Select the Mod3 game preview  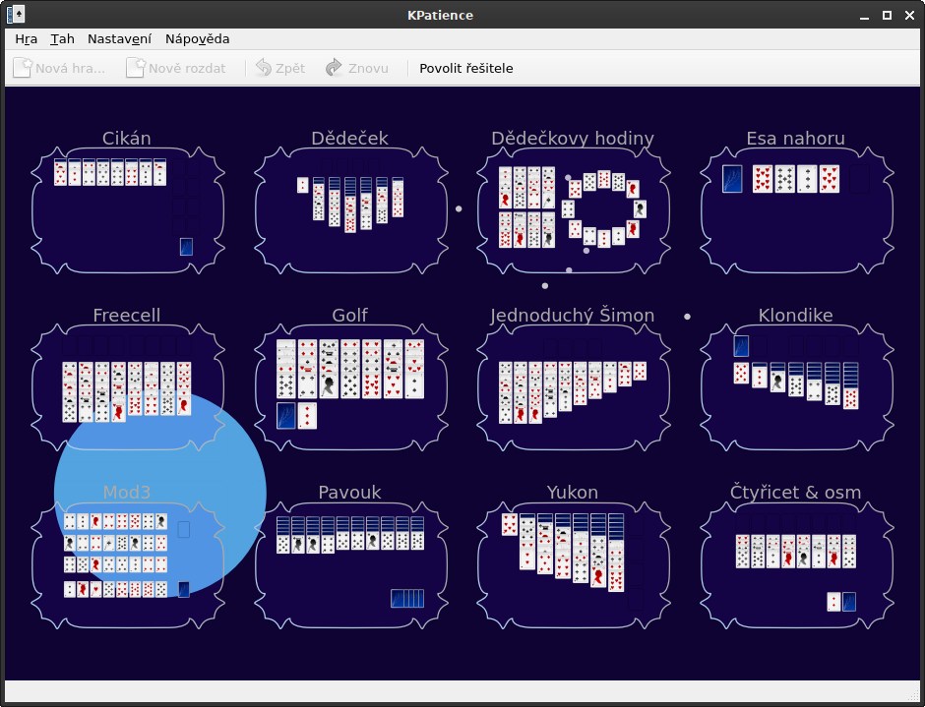pyautogui.click(x=127, y=564)
